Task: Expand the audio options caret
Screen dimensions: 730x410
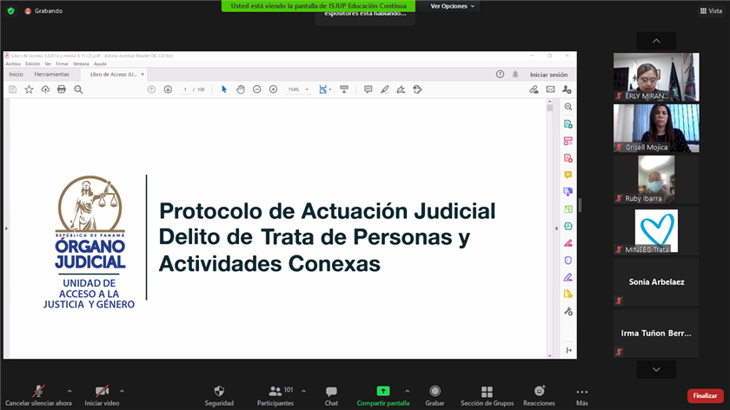Action: point(70,391)
